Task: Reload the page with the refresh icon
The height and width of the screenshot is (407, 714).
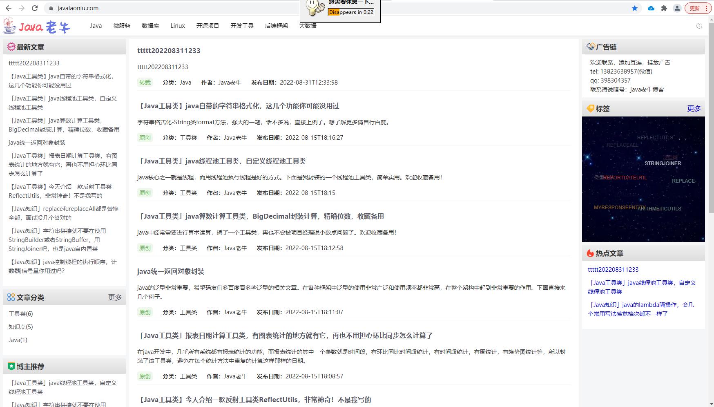Action: coord(34,8)
